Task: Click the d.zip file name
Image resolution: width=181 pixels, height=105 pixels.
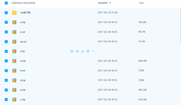Action: (x=23, y=80)
